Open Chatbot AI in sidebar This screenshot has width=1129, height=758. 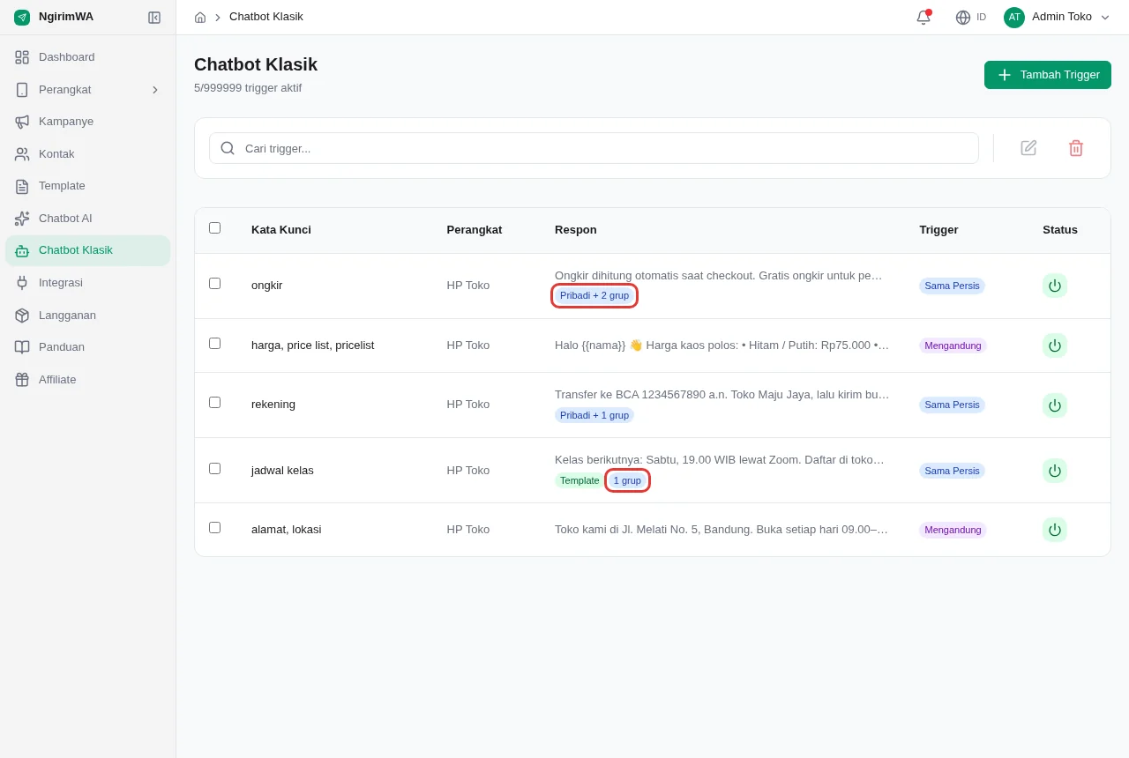pos(88,219)
